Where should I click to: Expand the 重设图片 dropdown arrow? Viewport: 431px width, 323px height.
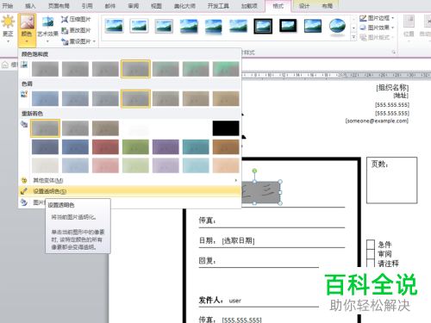(94, 41)
